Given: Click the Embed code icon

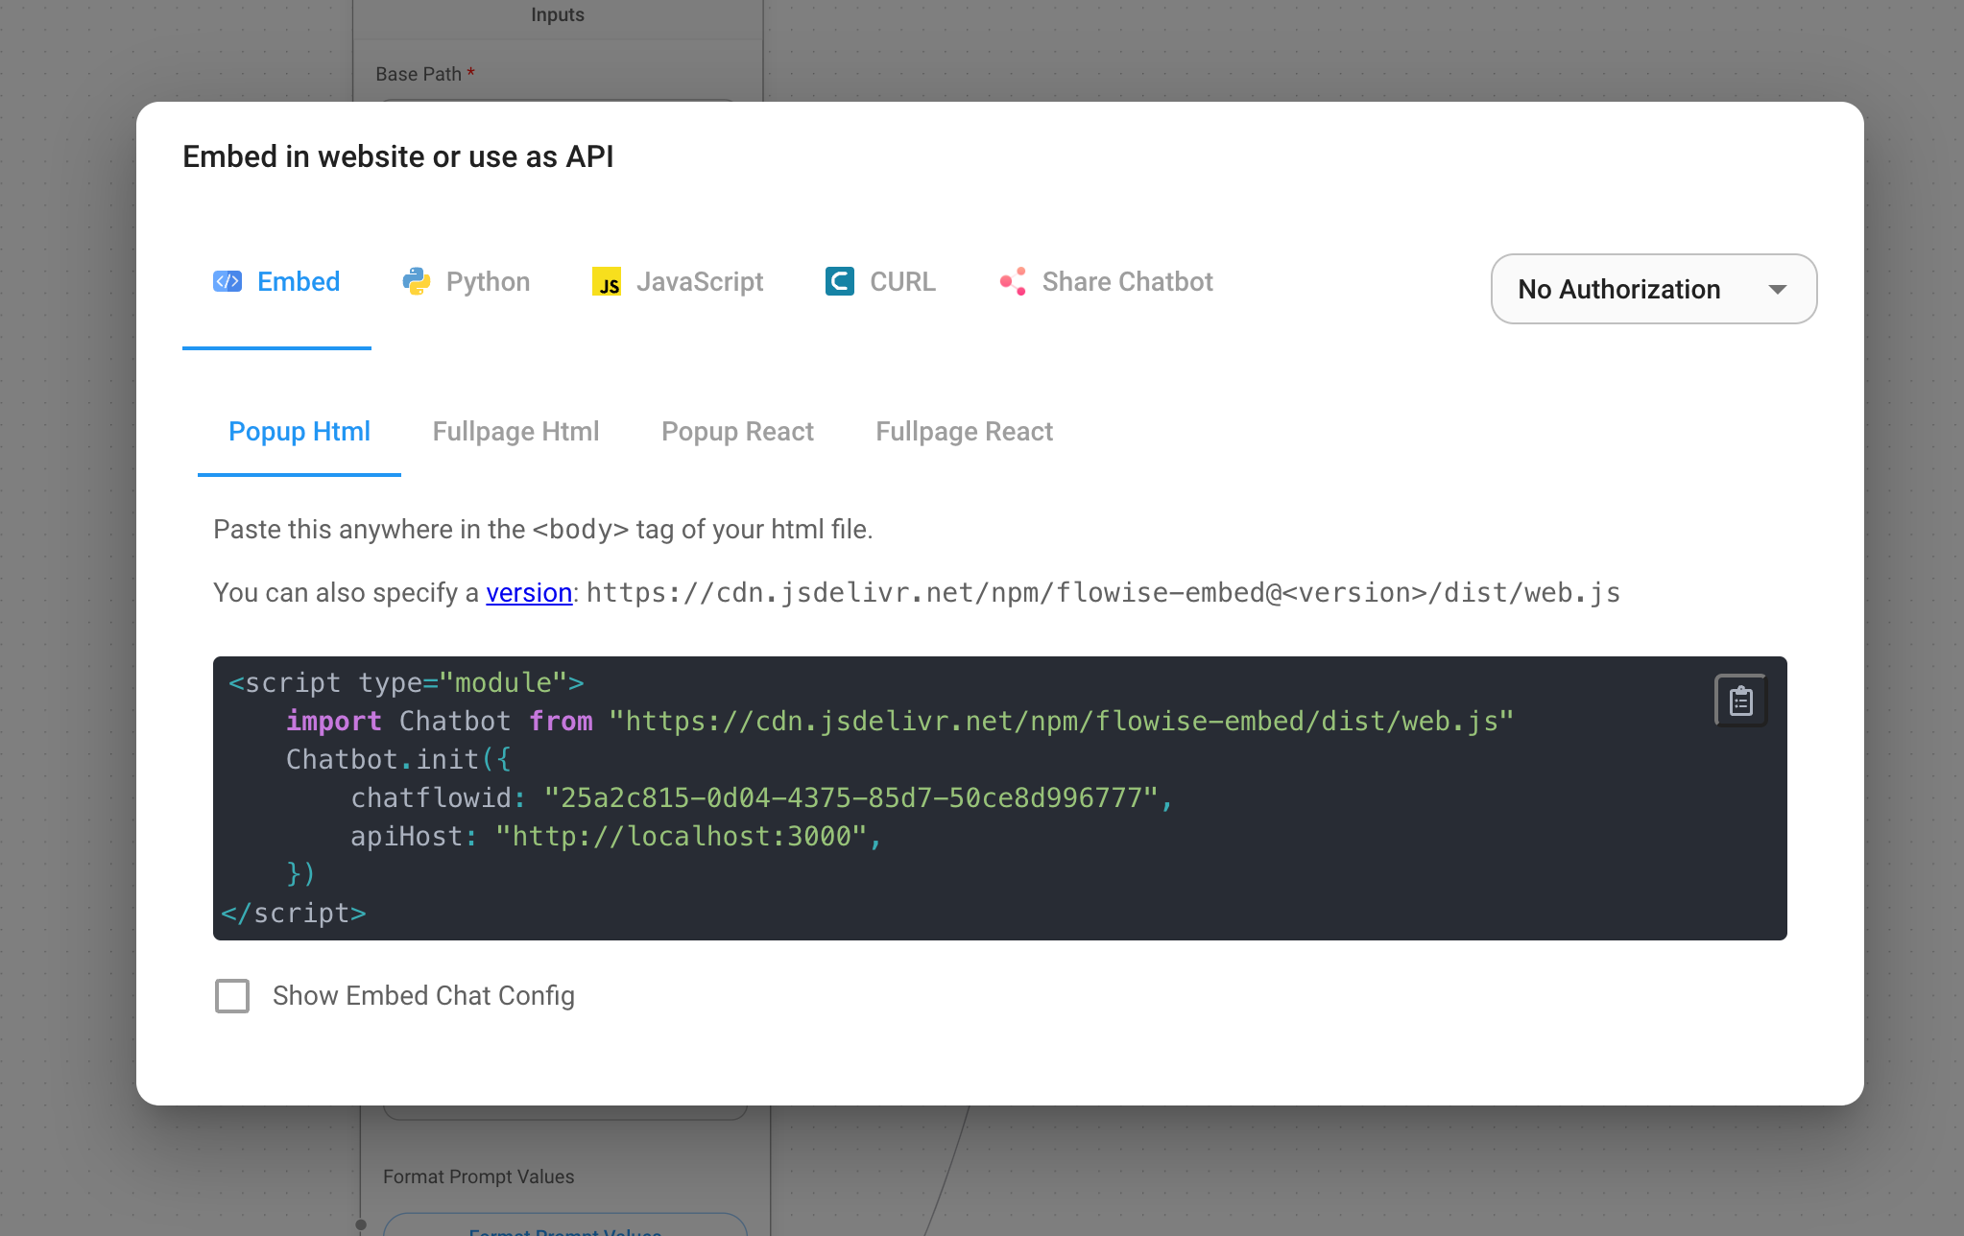Looking at the screenshot, I should [228, 281].
